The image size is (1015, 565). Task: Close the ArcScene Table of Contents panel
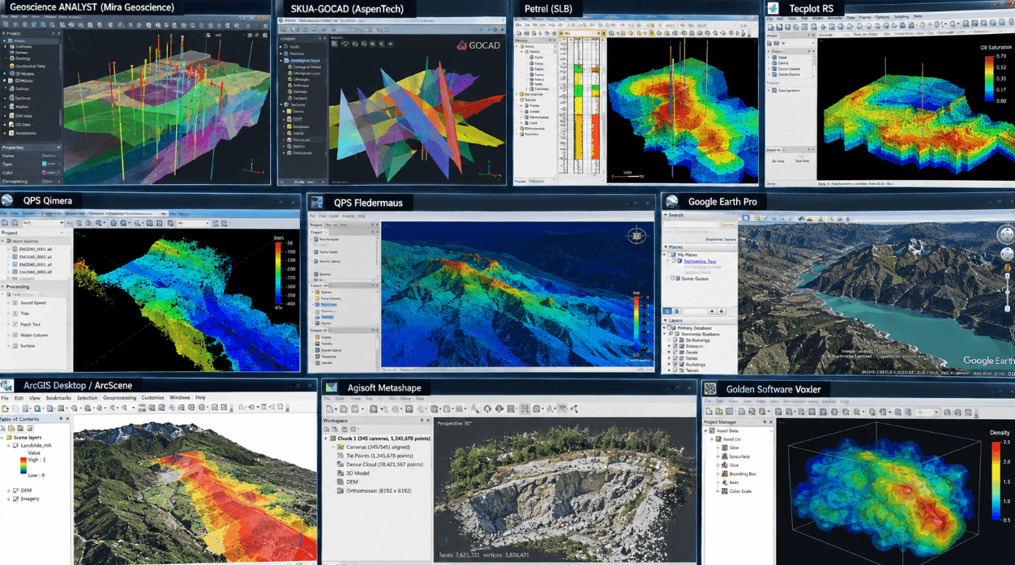pyautogui.click(x=67, y=419)
